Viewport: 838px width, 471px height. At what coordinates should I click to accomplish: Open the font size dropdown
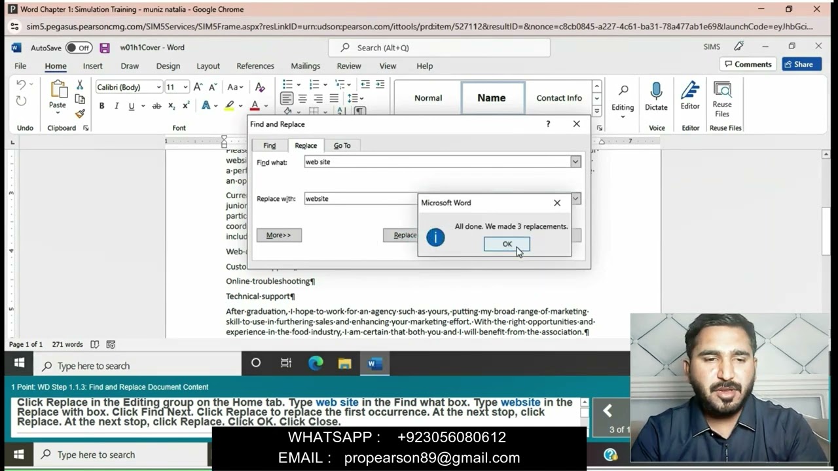[185, 87]
